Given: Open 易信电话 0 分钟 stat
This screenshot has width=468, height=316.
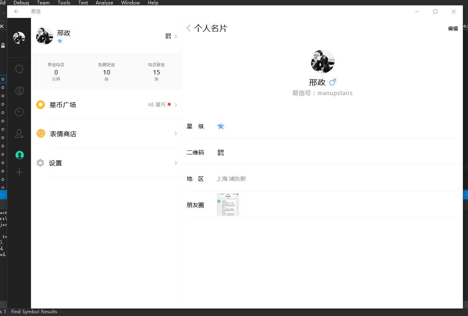Looking at the screenshot, I should tap(56, 72).
